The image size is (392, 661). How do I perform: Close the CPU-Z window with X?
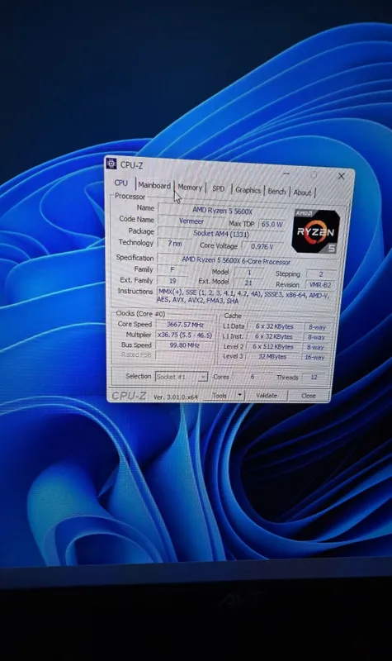tap(342, 176)
